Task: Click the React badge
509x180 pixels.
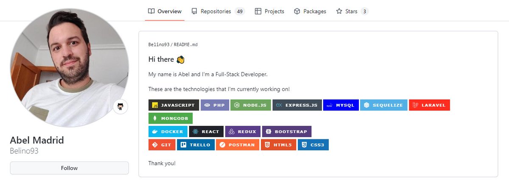Action: [206, 131]
